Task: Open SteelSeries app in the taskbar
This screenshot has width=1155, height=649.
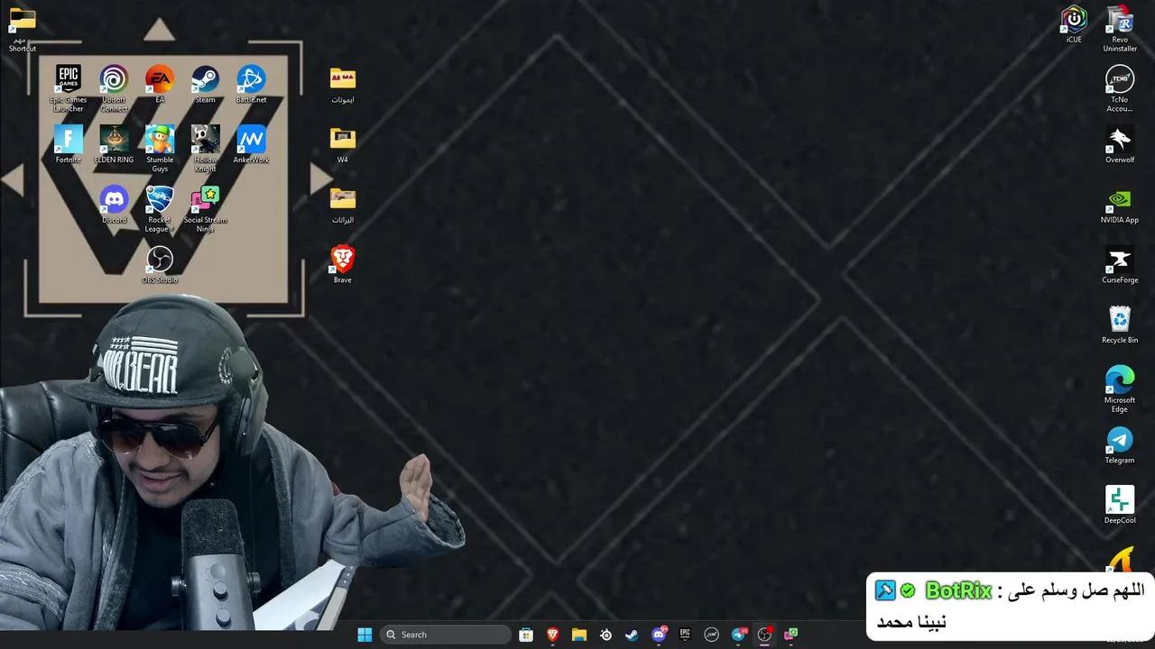Action: click(x=605, y=635)
